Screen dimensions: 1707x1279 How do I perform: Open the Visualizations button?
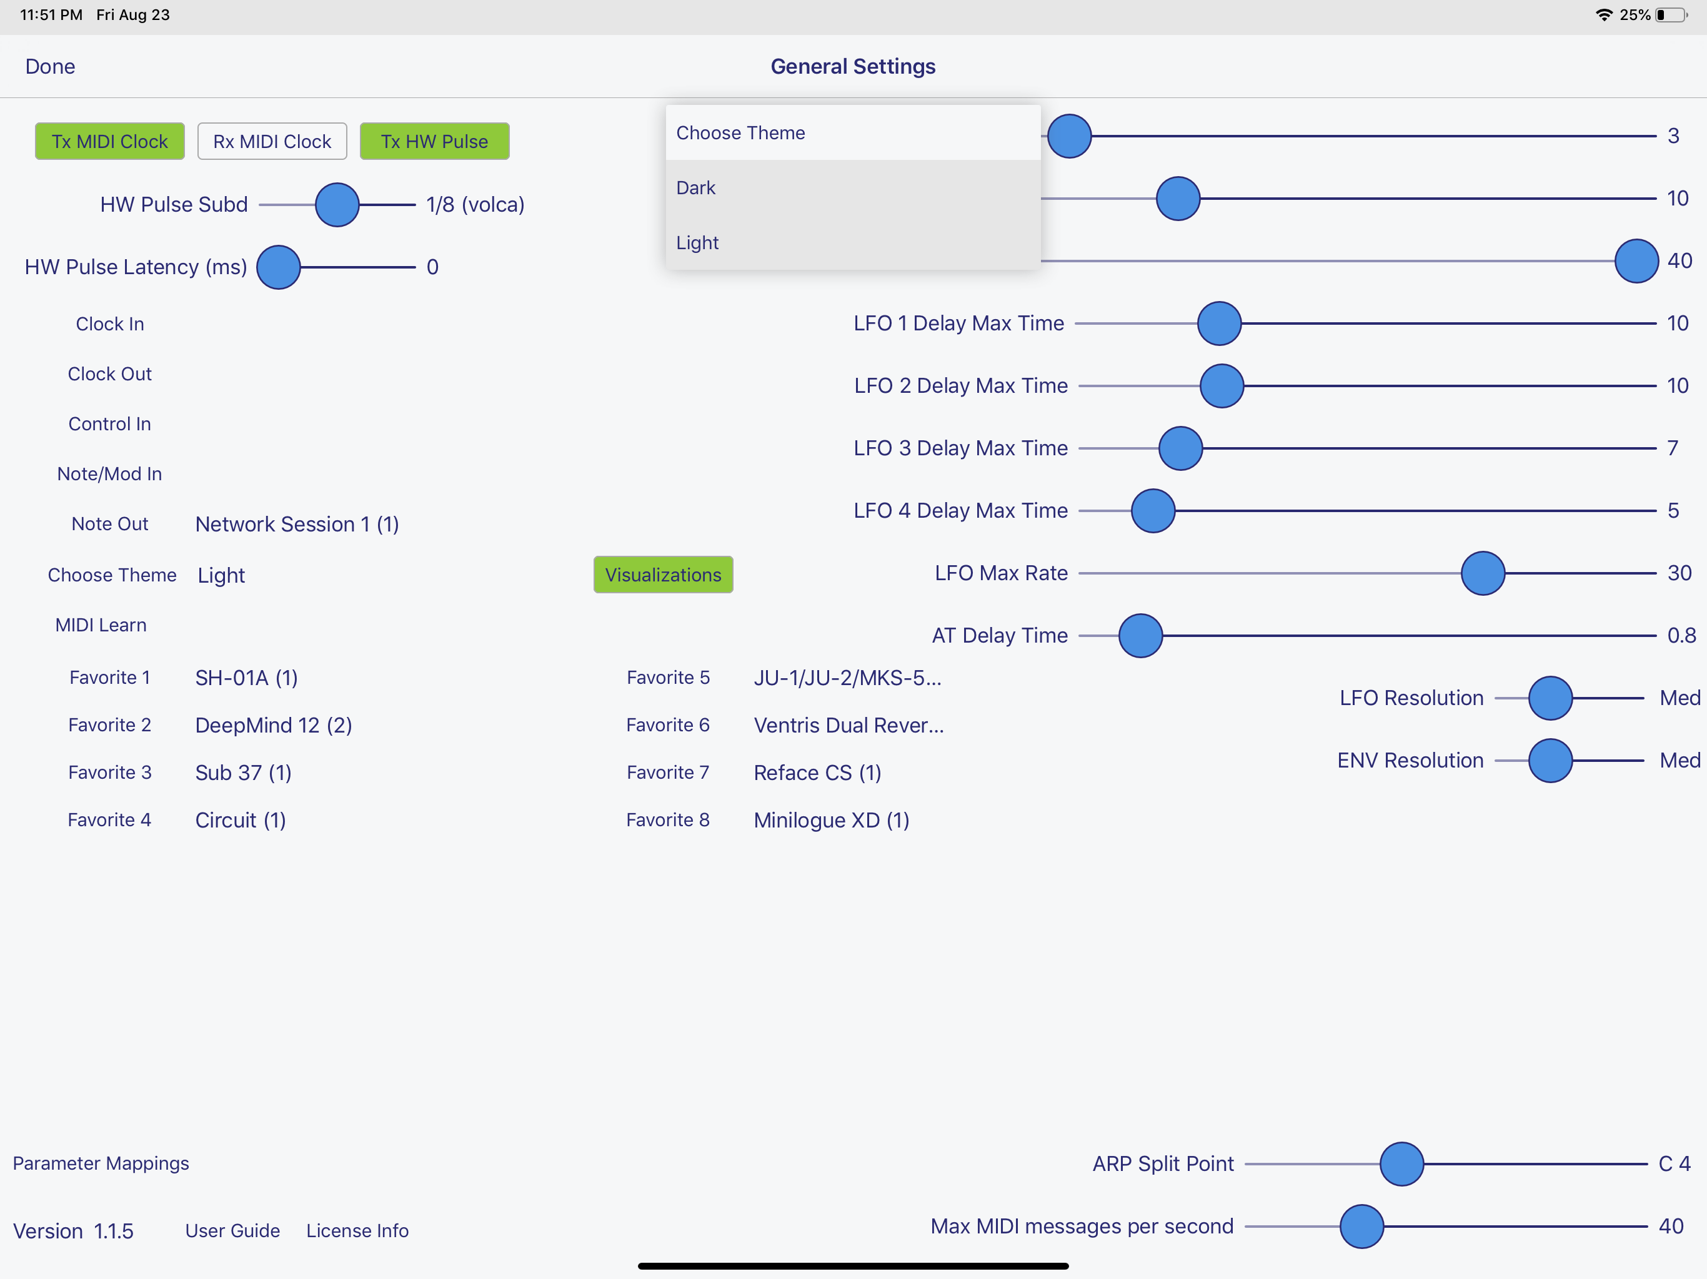(663, 575)
